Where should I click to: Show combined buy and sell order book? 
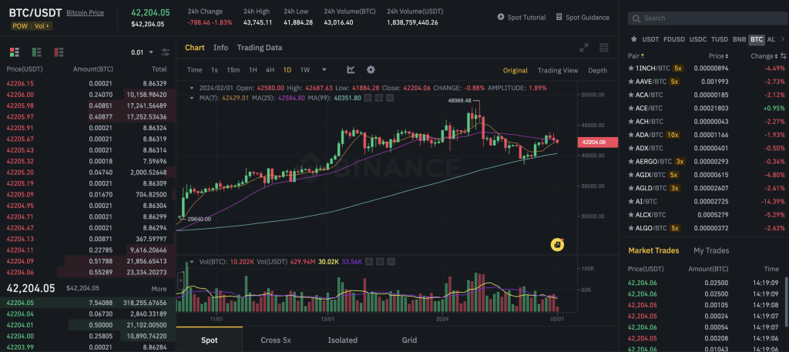tap(14, 52)
